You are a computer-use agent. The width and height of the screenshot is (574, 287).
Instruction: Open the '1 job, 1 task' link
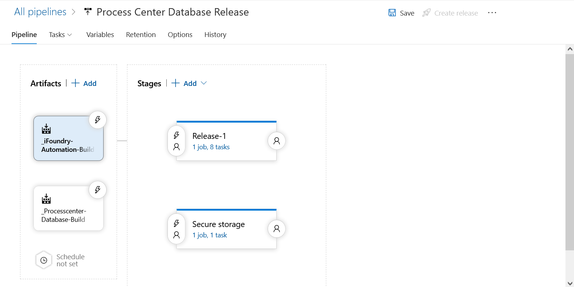[x=209, y=235]
